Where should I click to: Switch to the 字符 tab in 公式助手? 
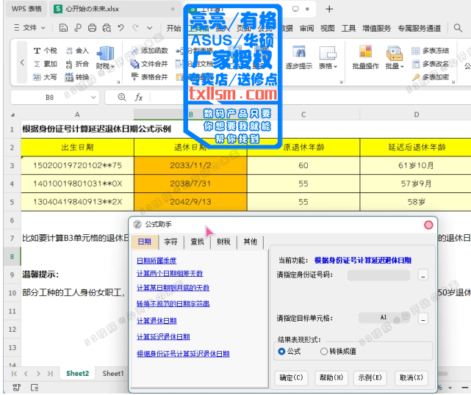coord(171,242)
